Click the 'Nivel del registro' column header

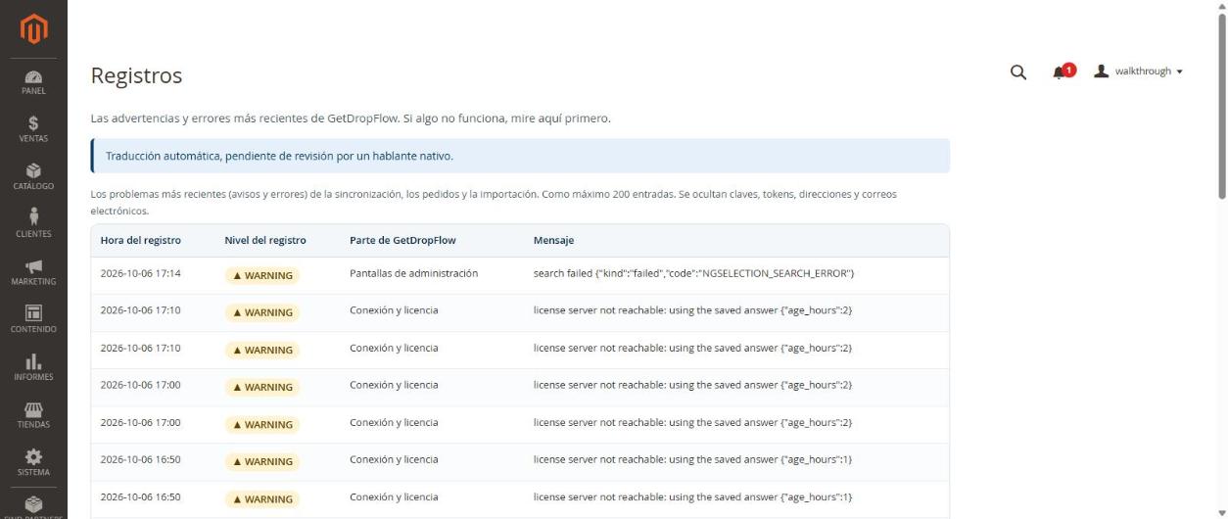click(x=265, y=240)
